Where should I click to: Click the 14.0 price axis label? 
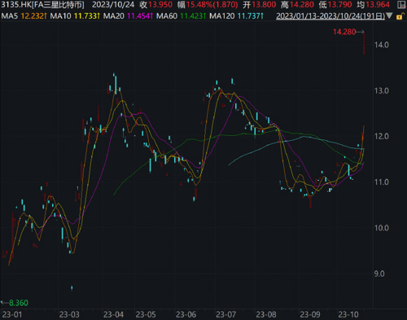click(x=382, y=45)
